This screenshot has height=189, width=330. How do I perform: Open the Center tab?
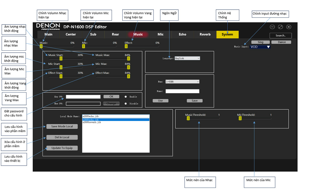coord(71,34)
